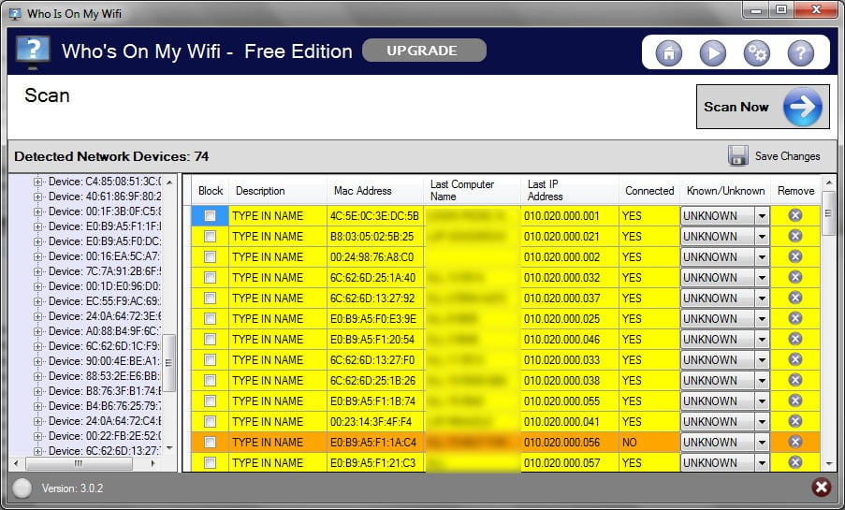
Task: Open Known/Unknown dropdown for IP 010.020.000.046
Action: (x=762, y=340)
